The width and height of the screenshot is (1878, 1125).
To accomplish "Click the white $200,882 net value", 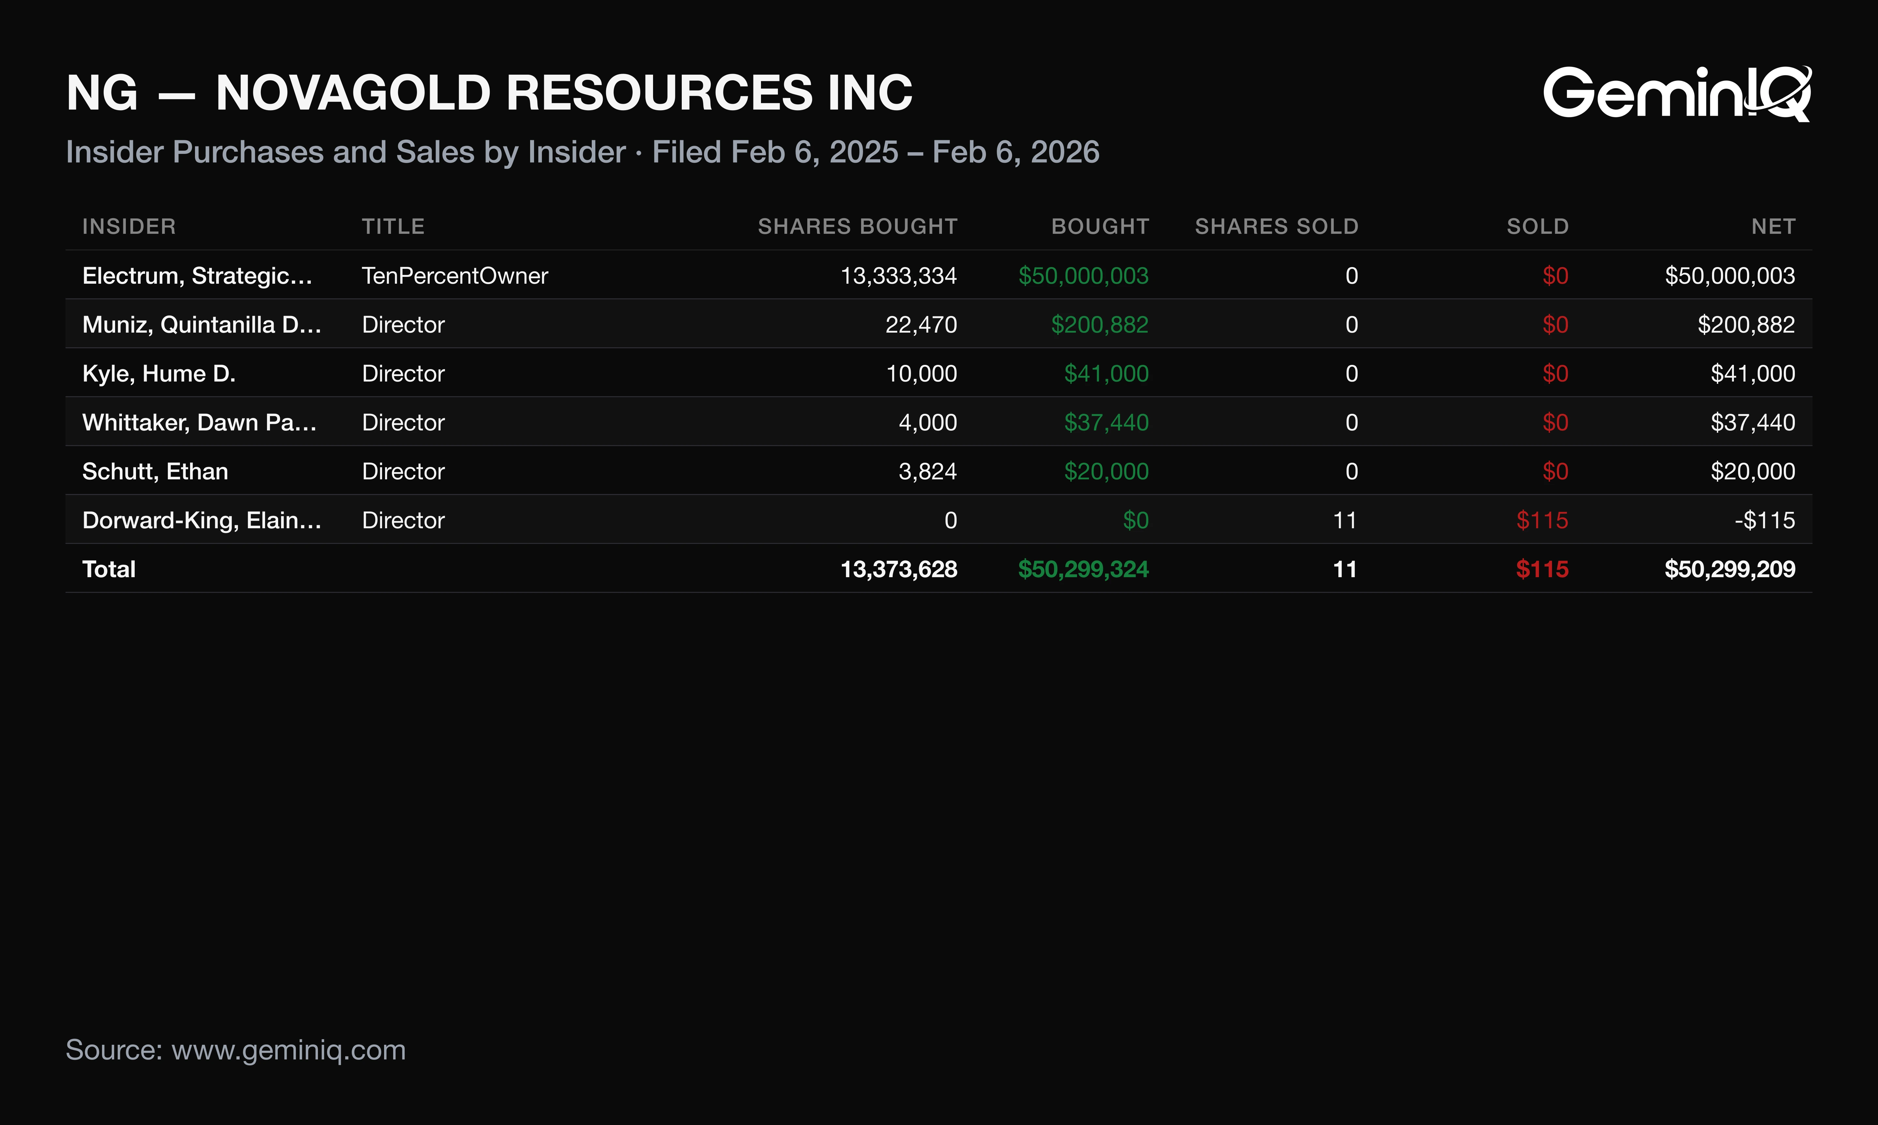I will tap(1746, 324).
